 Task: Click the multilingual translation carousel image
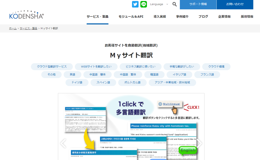pyautogui.click(x=131, y=127)
